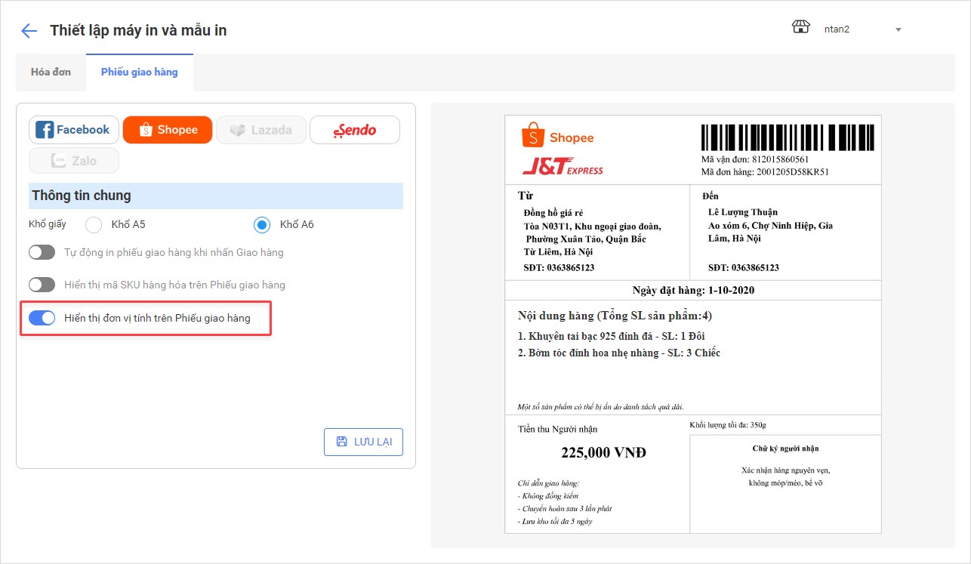Viewport: 971px width, 564px height.
Task: Click the sender name Đồng hồ giá rẻ
Action: pos(553,212)
